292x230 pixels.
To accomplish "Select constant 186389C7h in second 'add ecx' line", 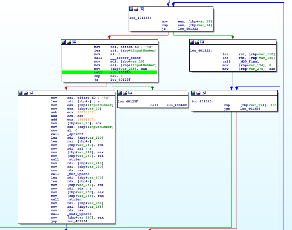I will click(x=86, y=120).
